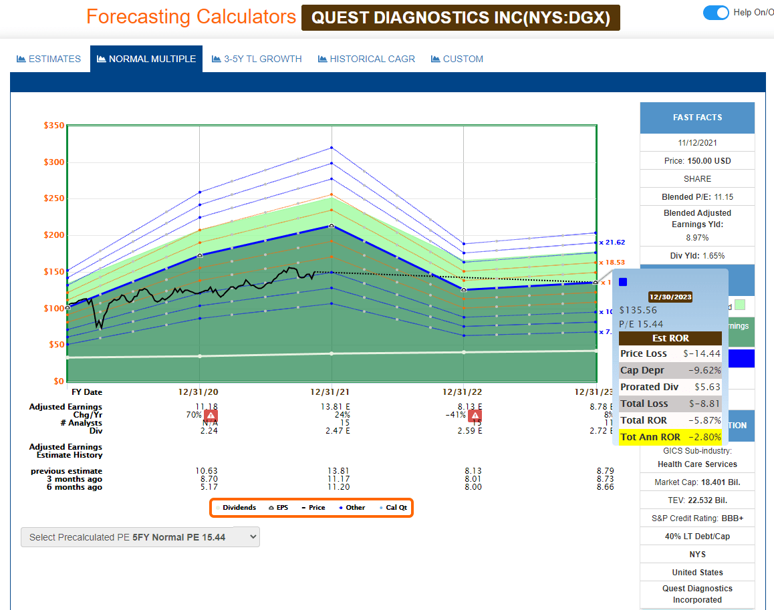The height and width of the screenshot is (610, 774).
Task: Click the blue Other dot marker in the legend
Action: pos(341,508)
